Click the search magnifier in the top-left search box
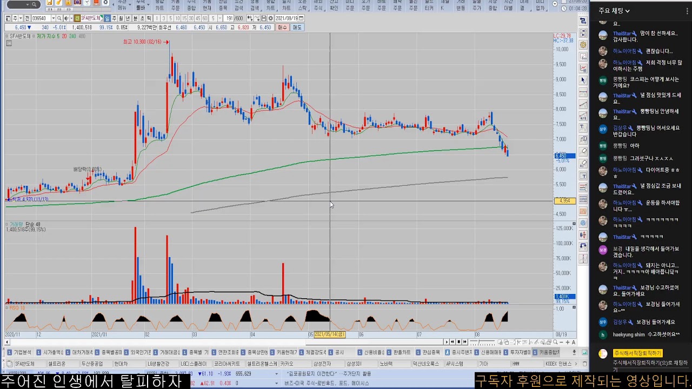 click(34, 4)
